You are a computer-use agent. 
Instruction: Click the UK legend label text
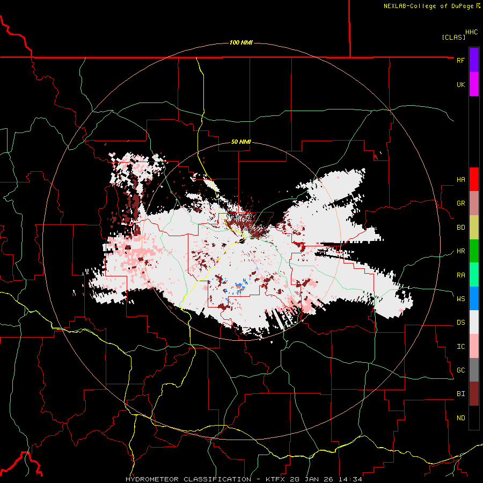460,84
